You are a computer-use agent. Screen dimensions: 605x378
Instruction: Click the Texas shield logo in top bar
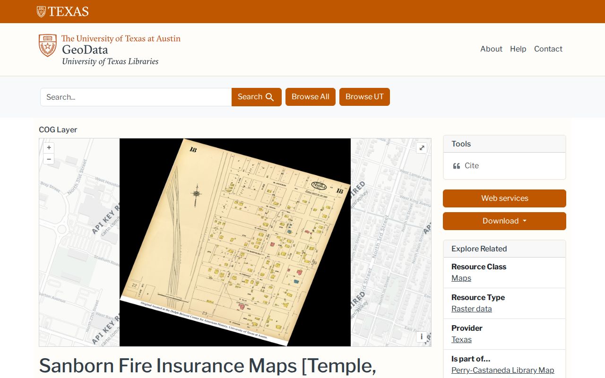pyautogui.click(x=62, y=11)
